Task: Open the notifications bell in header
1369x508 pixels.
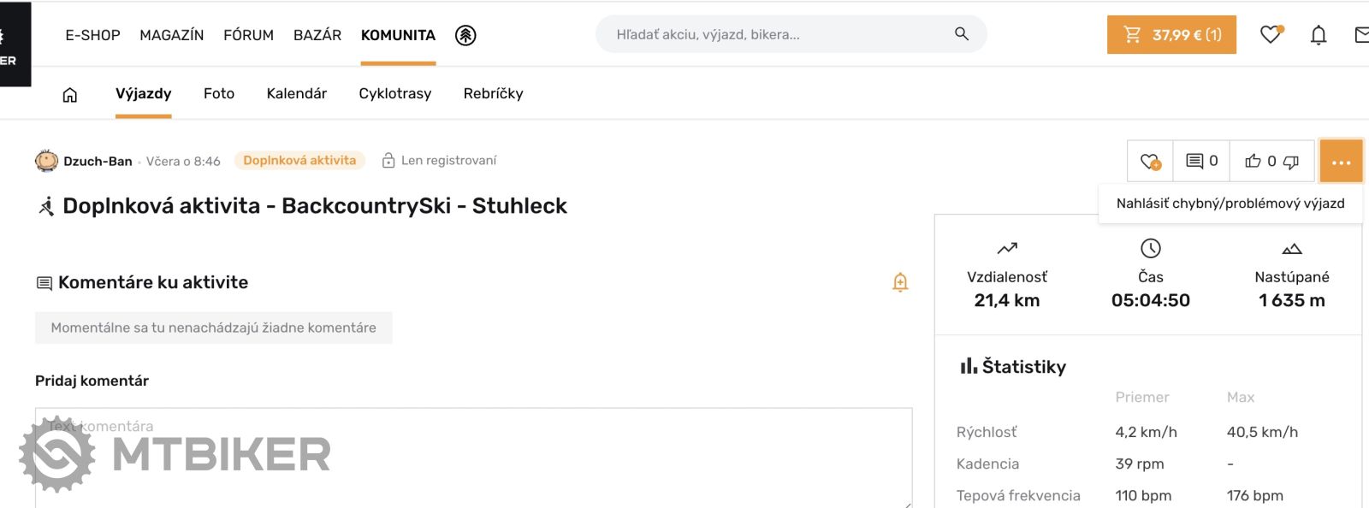Action: tap(1319, 35)
